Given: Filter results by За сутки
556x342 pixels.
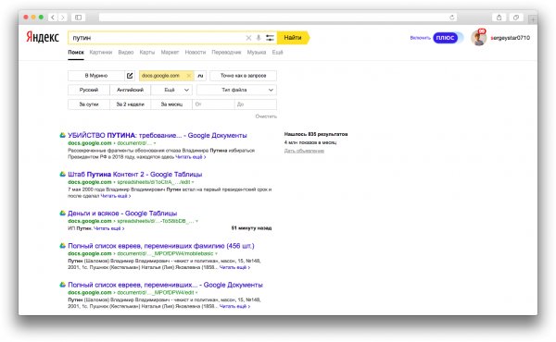Looking at the screenshot, I should click(x=89, y=104).
